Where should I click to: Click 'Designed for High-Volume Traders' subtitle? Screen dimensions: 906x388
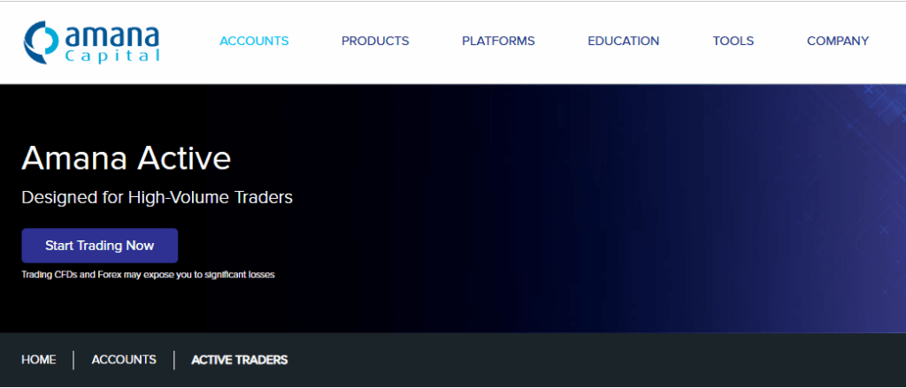tap(157, 197)
